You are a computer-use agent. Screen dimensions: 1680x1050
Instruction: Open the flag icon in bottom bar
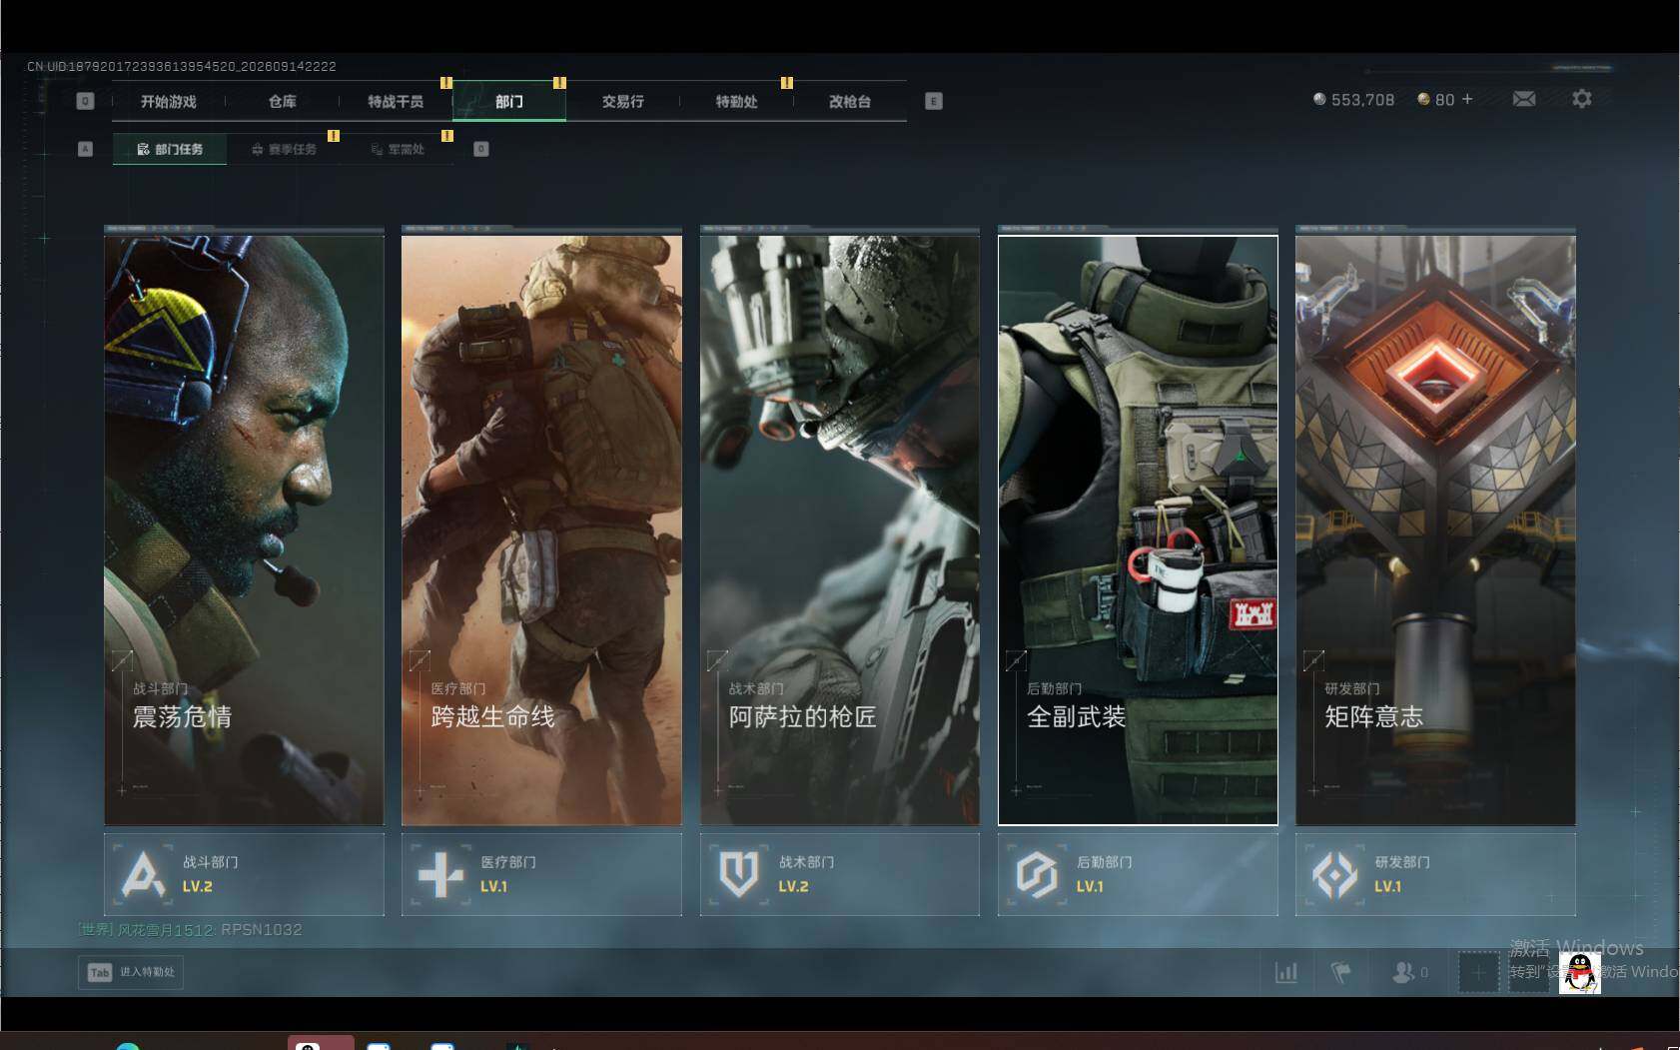point(1341,971)
